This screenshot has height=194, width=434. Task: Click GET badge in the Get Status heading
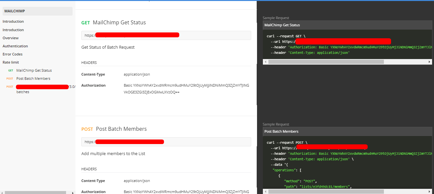click(x=86, y=23)
